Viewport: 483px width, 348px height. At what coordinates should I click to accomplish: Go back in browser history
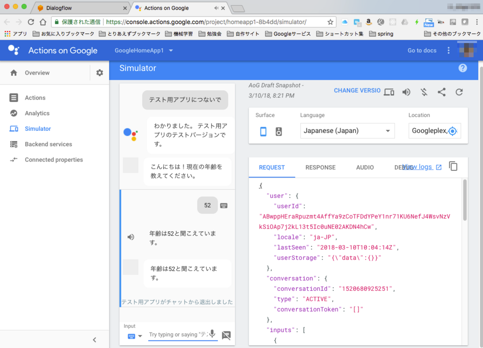pyautogui.click(x=7, y=22)
